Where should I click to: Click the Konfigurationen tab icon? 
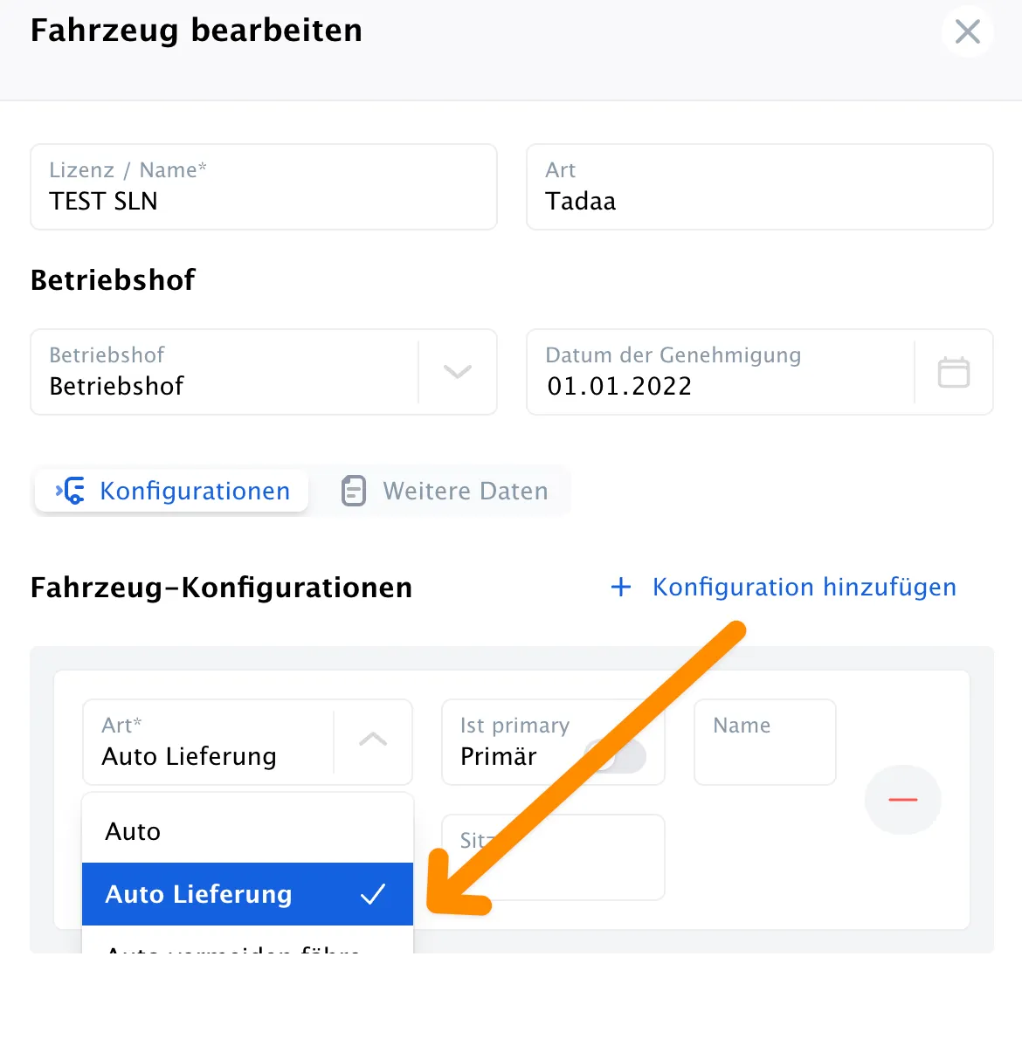click(70, 491)
